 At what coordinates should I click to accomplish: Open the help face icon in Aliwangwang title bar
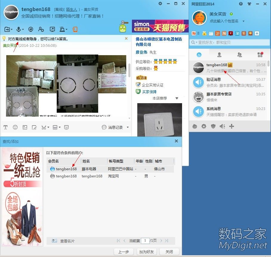(x=241, y=4)
